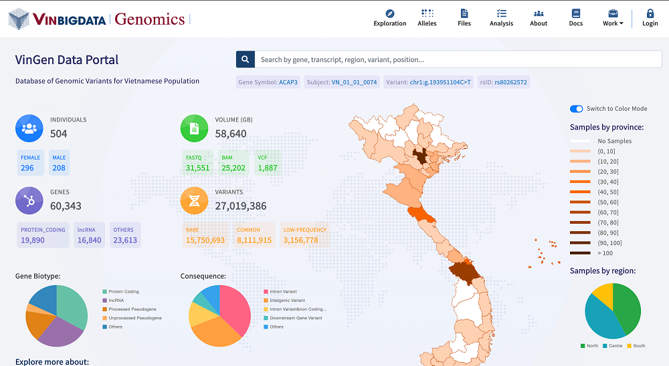The height and width of the screenshot is (366, 669).
Task: Click into the gene search field
Action: (455, 59)
